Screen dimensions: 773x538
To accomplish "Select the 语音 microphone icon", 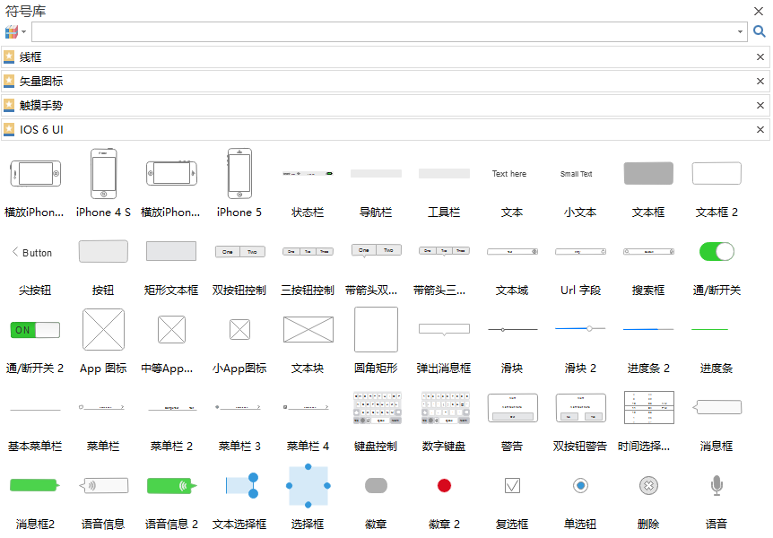I will pyautogui.click(x=717, y=485).
